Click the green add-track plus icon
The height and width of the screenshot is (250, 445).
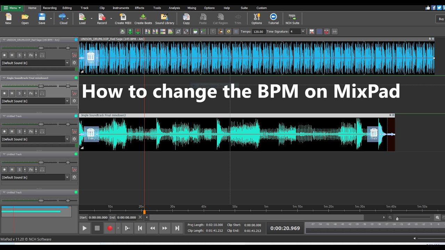[x=130, y=32]
